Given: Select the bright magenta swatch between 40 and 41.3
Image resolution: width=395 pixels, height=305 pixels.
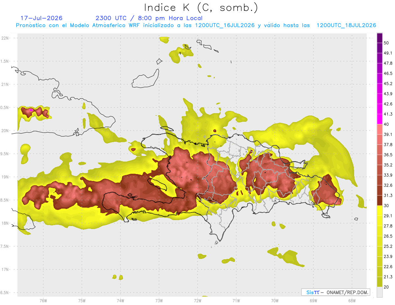Looking at the screenshot, I should click(x=380, y=119).
